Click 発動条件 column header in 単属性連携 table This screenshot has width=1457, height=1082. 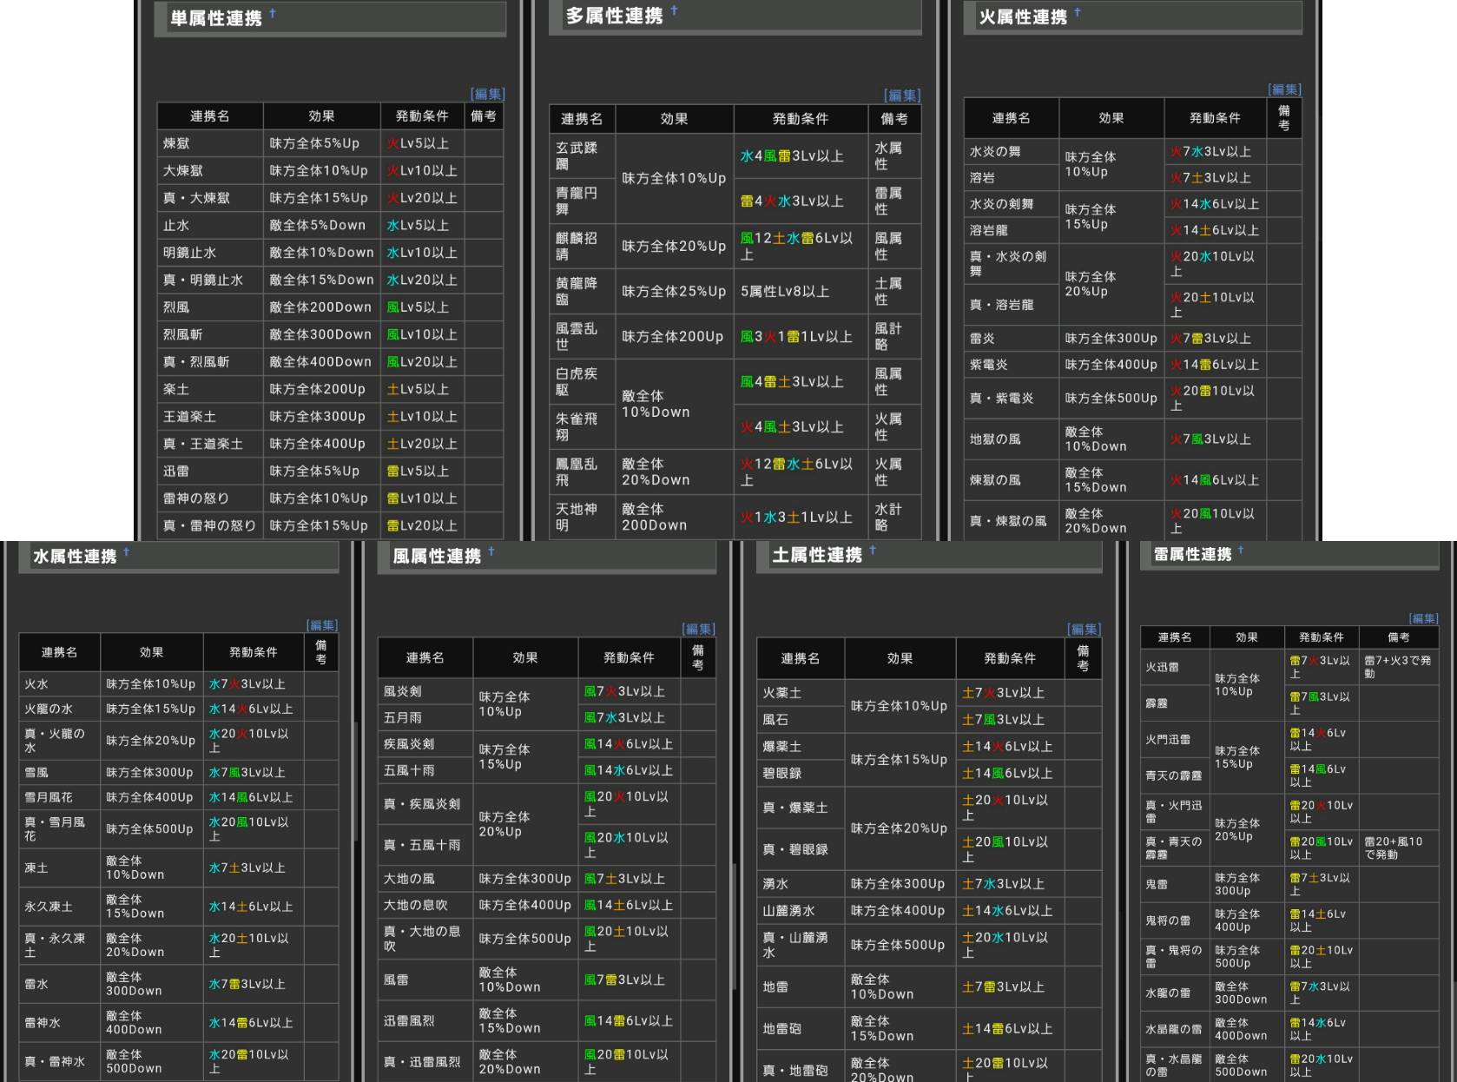click(422, 116)
